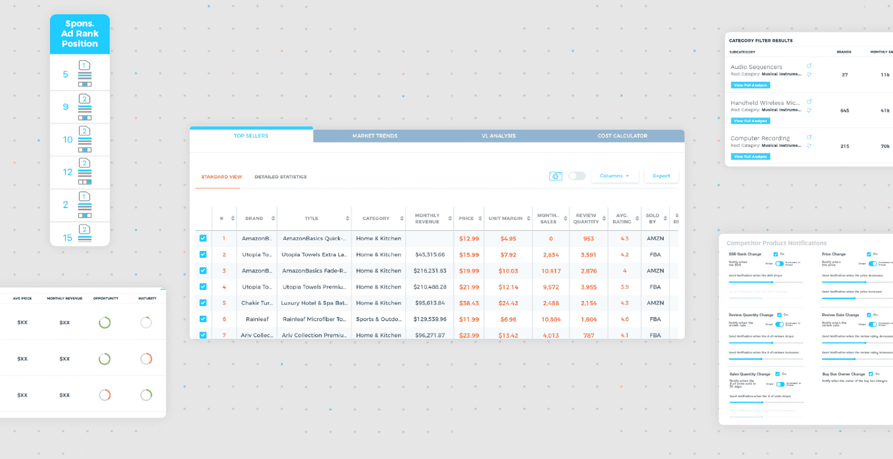Sort by the Unit Margin column arrows
The image size is (893, 459).
pyautogui.click(x=529, y=219)
